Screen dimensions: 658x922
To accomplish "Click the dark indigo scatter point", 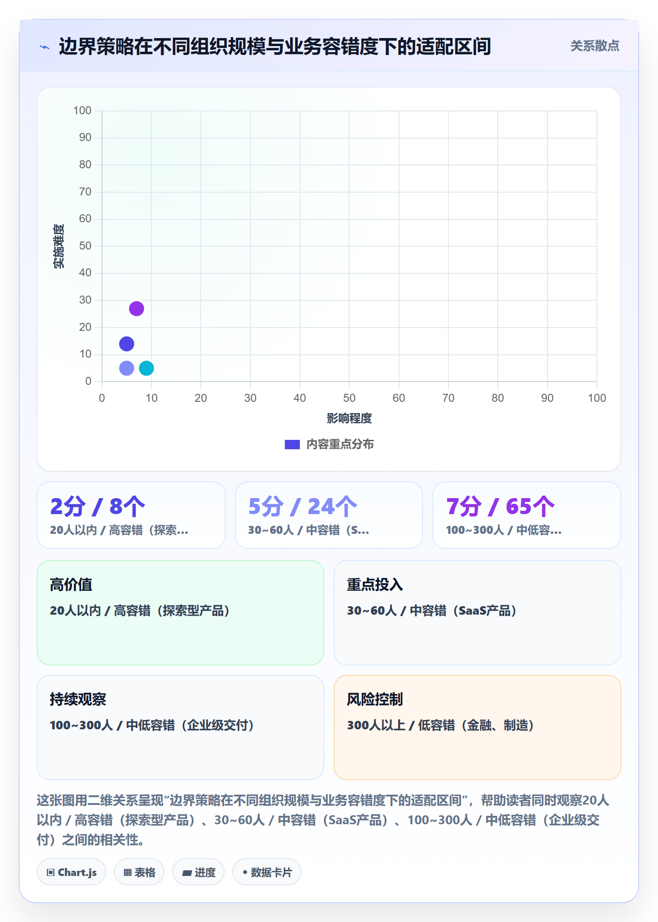I will [x=126, y=344].
